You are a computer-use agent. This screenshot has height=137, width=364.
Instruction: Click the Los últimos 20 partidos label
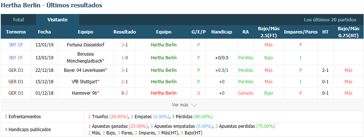point(330,20)
